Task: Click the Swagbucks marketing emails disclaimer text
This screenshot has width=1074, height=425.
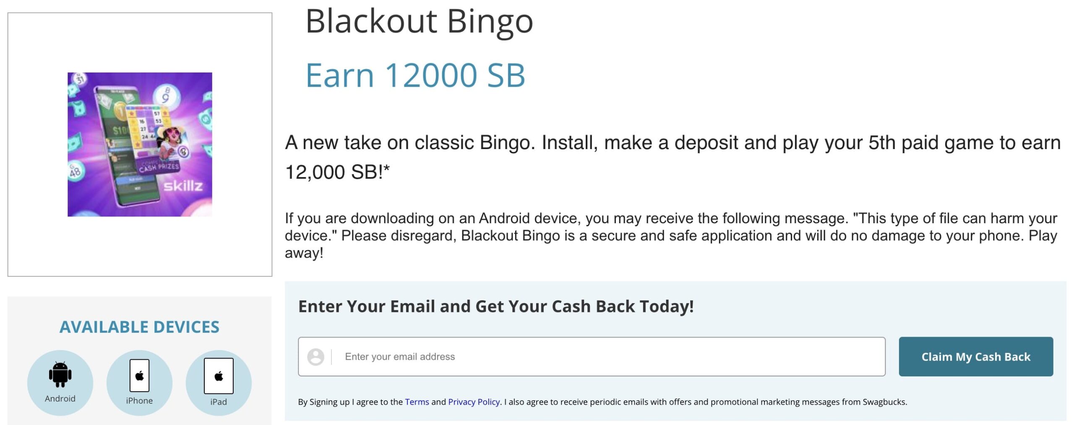Action: pyautogui.click(x=705, y=402)
